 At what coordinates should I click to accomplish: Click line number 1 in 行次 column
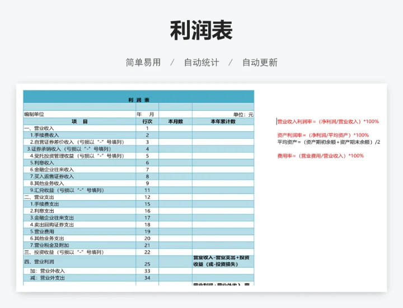pos(147,129)
